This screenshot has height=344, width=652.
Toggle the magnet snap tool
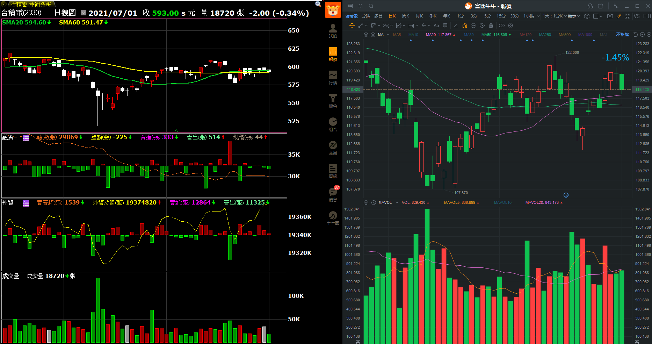464,26
